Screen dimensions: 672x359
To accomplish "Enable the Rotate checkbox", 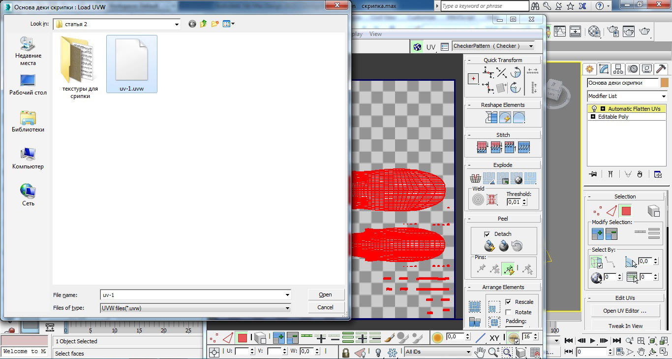I will click(x=508, y=312).
